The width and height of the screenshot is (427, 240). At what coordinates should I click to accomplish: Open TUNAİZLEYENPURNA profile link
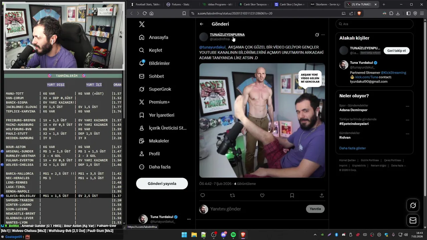tap(227, 35)
